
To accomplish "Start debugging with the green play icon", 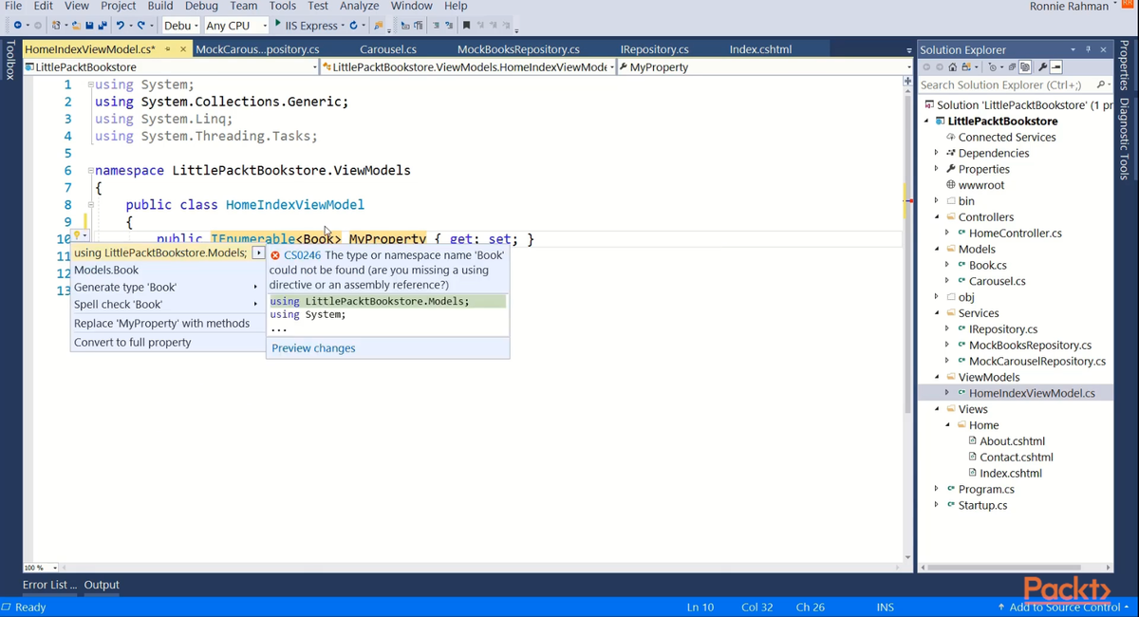I will 277,24.
